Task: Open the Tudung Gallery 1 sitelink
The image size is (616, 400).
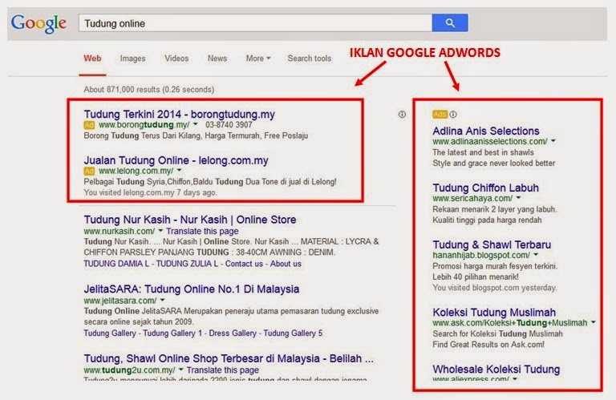Action: coord(172,333)
